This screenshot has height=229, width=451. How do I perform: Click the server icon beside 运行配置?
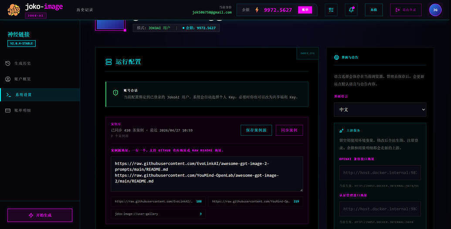click(109, 62)
